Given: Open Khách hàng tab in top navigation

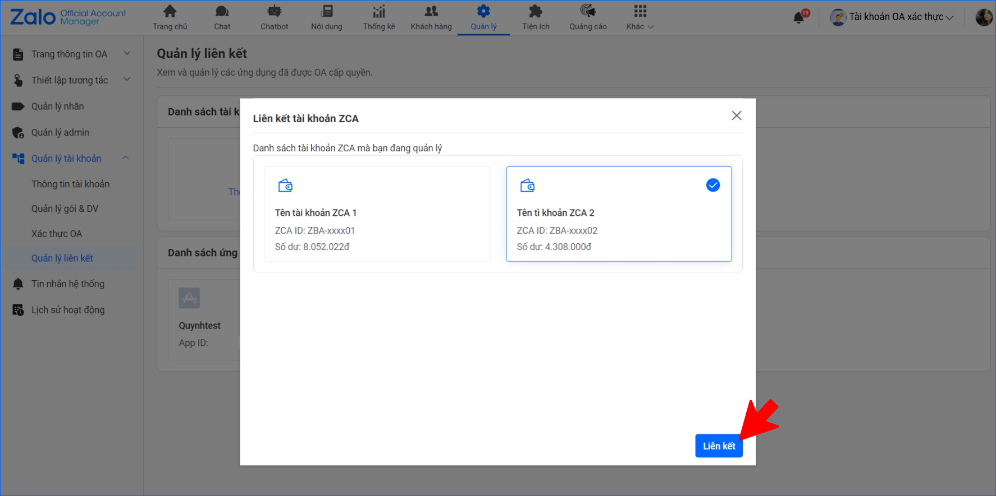Looking at the screenshot, I should [431, 17].
